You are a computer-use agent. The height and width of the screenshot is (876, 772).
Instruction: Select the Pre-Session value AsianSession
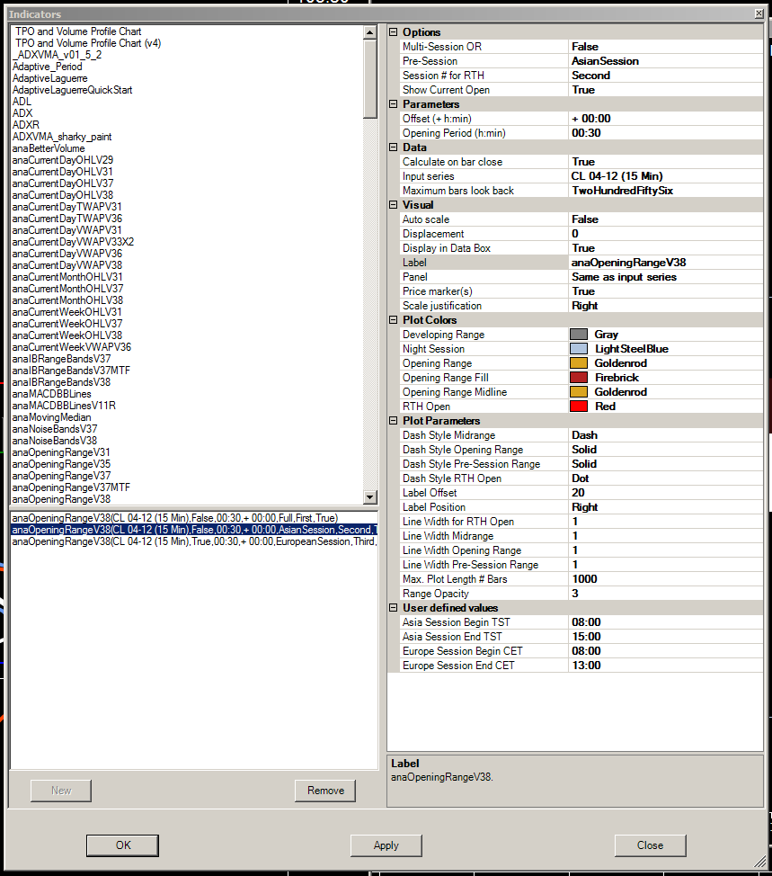pos(665,61)
